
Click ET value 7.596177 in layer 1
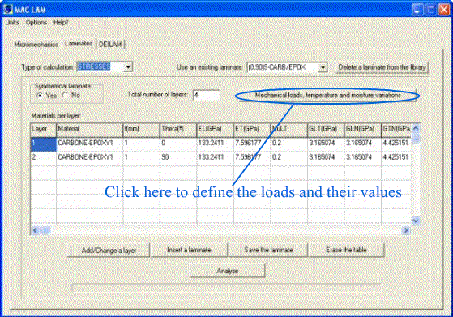click(x=252, y=144)
